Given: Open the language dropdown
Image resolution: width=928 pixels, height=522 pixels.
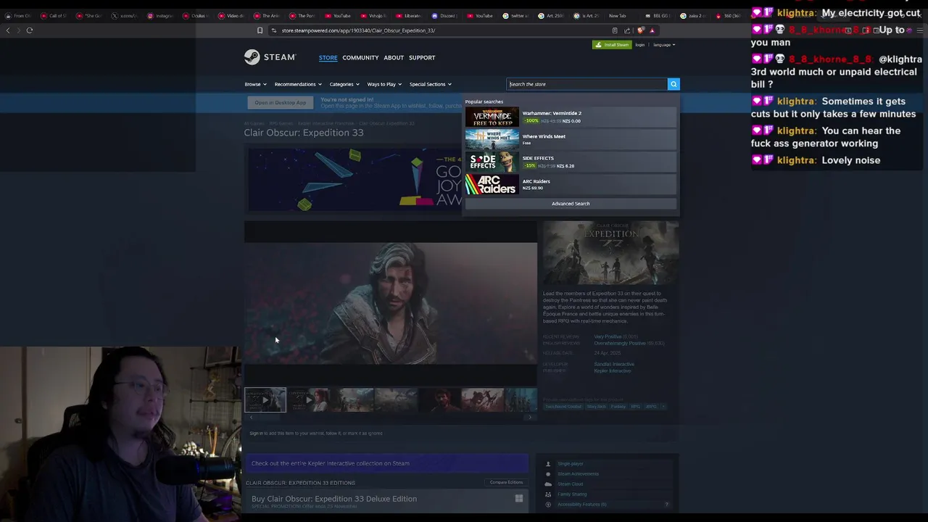Looking at the screenshot, I should 664,45.
